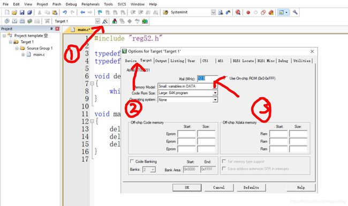Enable the Code Banking checkbox
Image resolution: width=348 pixels, height=206 pixels.
coord(132,161)
